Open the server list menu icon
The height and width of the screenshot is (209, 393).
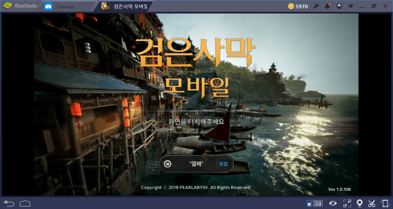click(167, 164)
